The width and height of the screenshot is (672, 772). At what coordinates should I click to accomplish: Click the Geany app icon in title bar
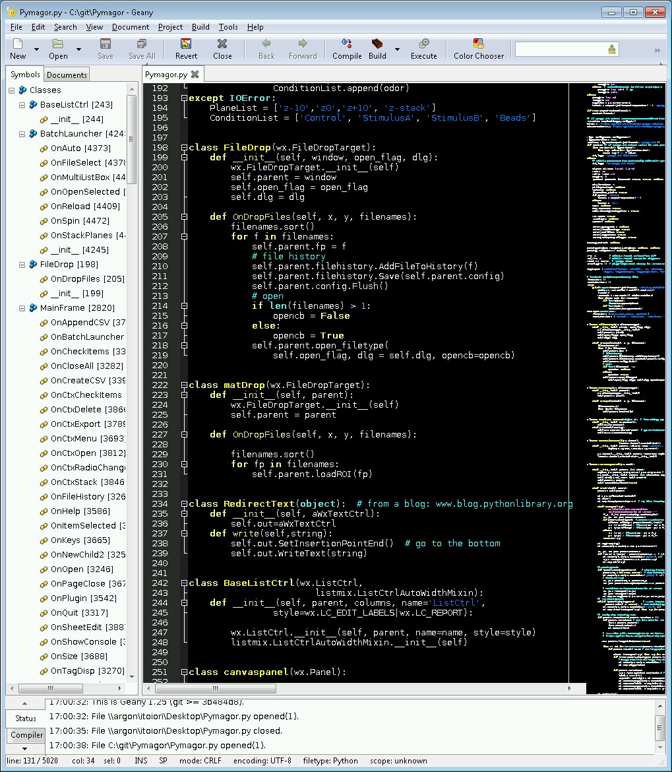12,13
